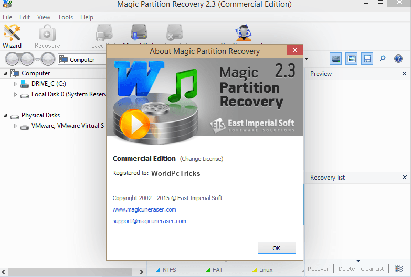
Task: Open the Tools menu
Action: click(x=65, y=17)
